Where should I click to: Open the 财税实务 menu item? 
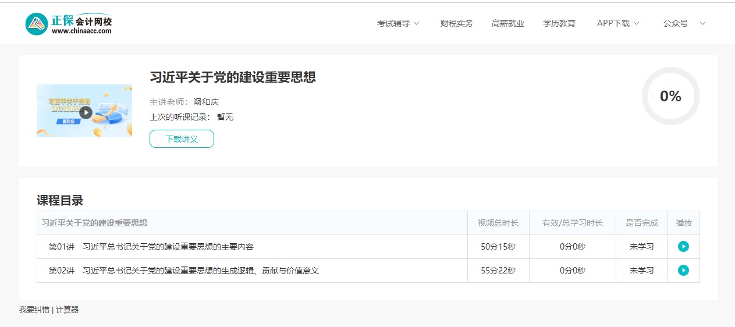click(456, 23)
